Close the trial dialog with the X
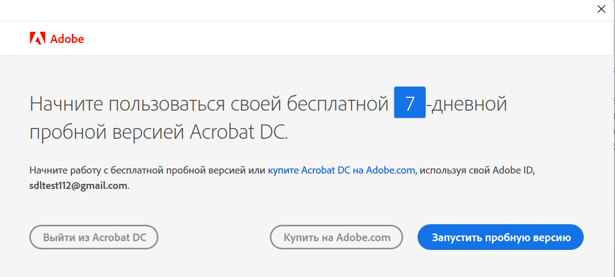This screenshot has height=277, width=615. tap(601, 9)
